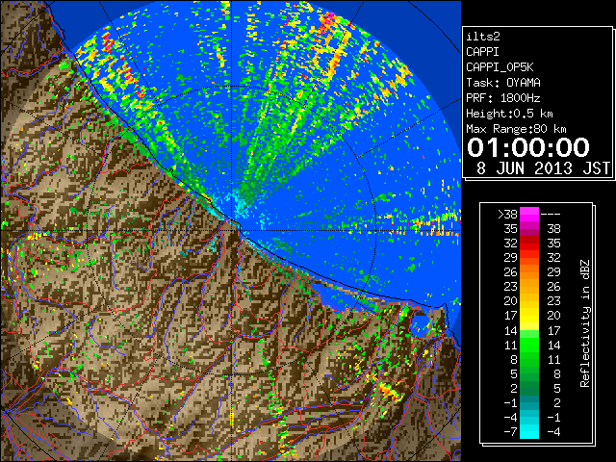Select the 'CAPPI_0P5K' product name text
616x462 pixels.
tap(500, 67)
